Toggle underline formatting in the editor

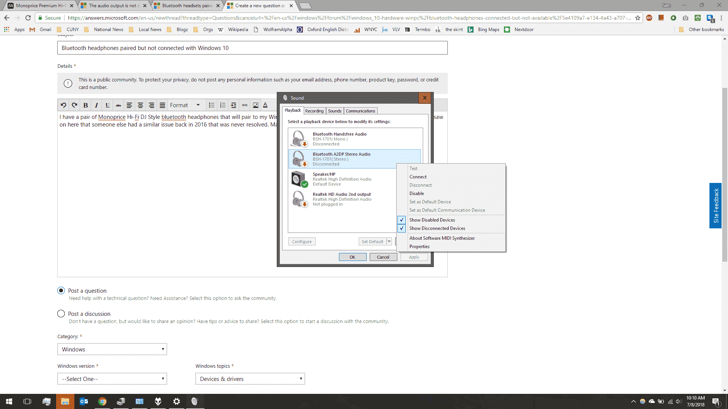click(x=107, y=105)
